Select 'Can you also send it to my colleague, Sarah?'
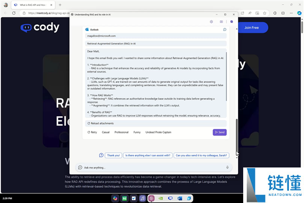The width and height of the screenshot is (304, 203). coord(201,155)
